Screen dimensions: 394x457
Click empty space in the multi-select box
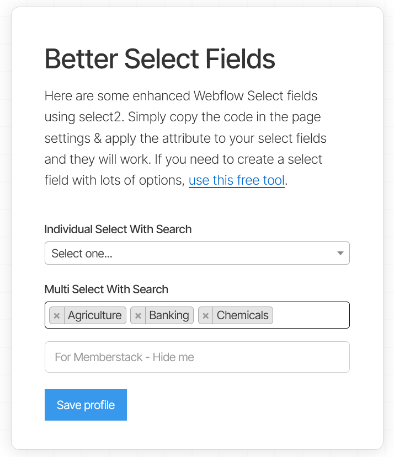click(x=311, y=315)
